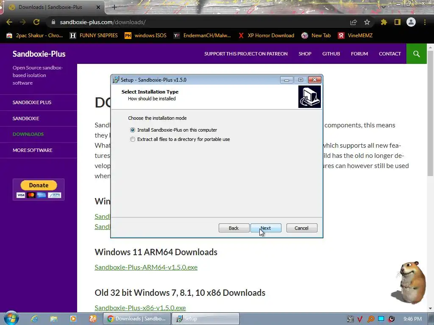Open the FUNNY SNIPPIES bookmark
The image size is (434, 325).
94,36
